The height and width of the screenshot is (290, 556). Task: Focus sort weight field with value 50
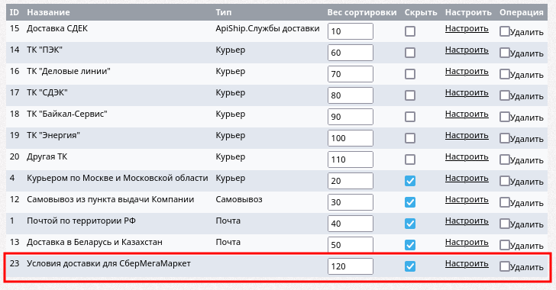tap(351, 245)
